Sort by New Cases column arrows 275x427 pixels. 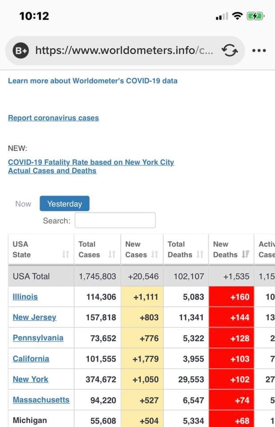[x=154, y=254]
